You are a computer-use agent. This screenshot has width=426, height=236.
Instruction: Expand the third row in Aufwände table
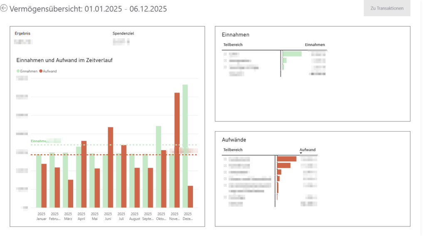225,172
